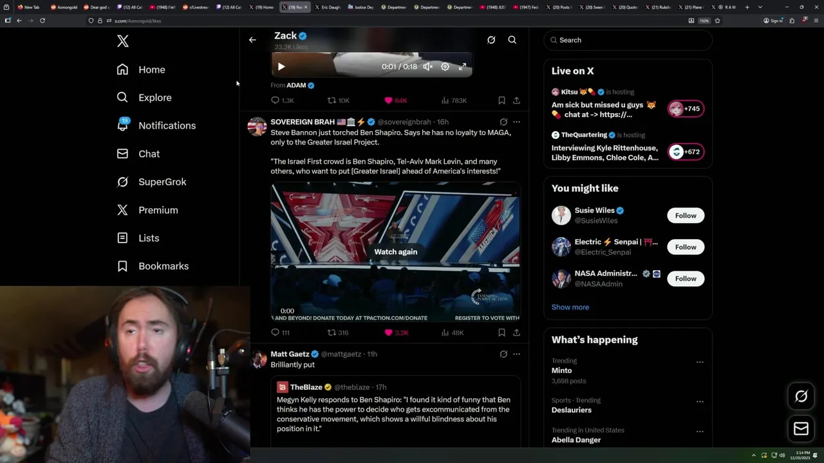Open Matt Gaetz profile name
Image resolution: width=824 pixels, height=463 pixels.
[290, 354]
